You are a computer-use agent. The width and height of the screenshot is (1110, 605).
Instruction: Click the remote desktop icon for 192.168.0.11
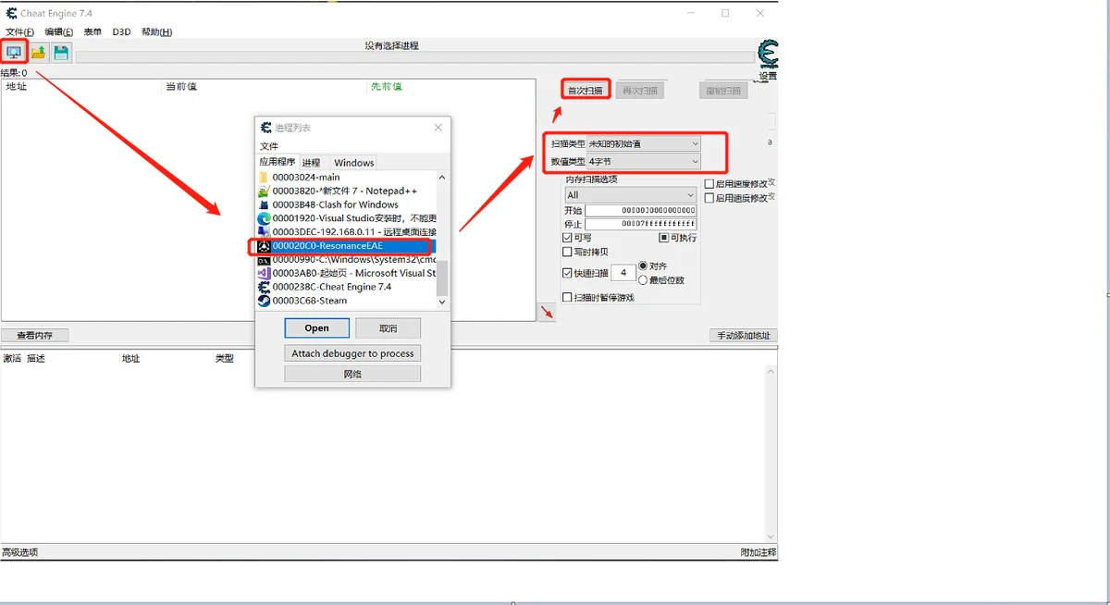pyautogui.click(x=264, y=231)
